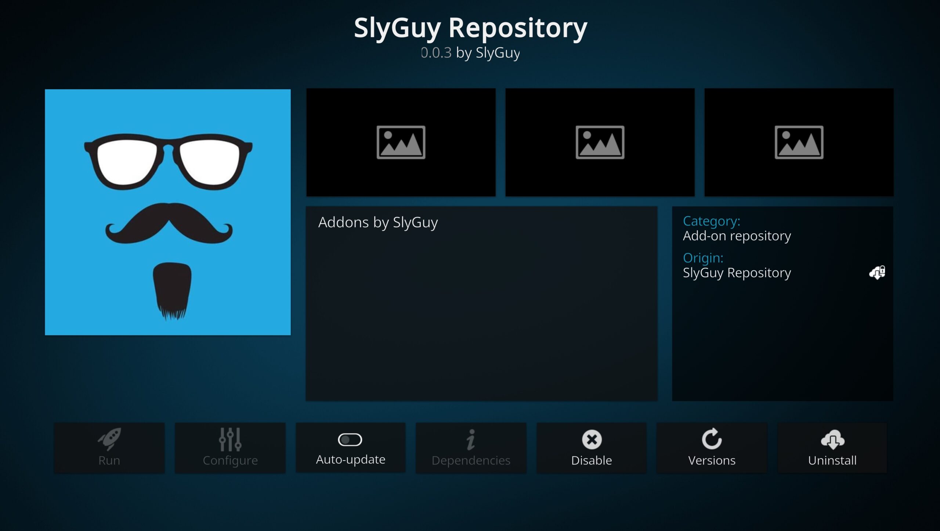This screenshot has width=940, height=531.
Task: Click the 'SlyGuy Repository' title heading
Action: pyautogui.click(x=470, y=28)
